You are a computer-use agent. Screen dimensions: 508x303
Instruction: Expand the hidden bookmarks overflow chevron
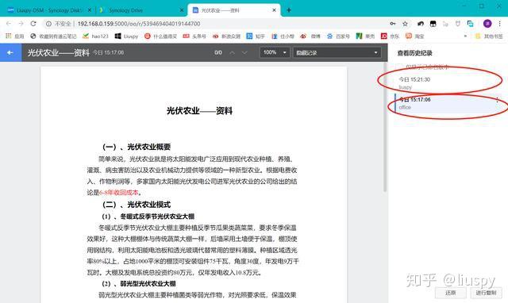coord(465,36)
